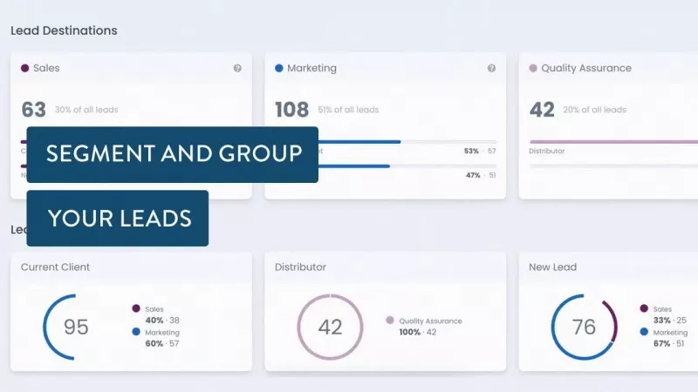The width and height of the screenshot is (698, 392).
Task: Click the blue Marketing legend dot in header
Action: point(279,68)
